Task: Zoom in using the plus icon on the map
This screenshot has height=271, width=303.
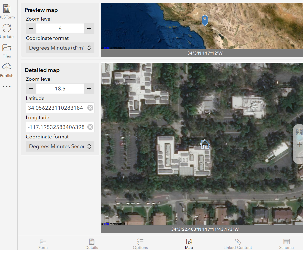Action: [299, 144]
